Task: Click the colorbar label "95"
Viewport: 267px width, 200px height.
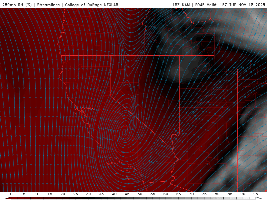Action: 256,194
